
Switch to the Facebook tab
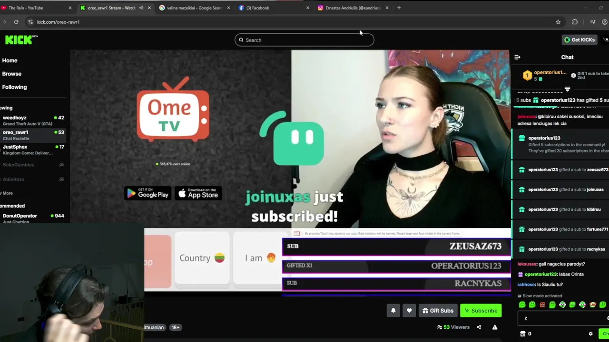click(274, 8)
